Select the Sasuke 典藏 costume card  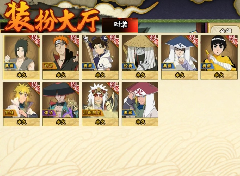click(21, 57)
